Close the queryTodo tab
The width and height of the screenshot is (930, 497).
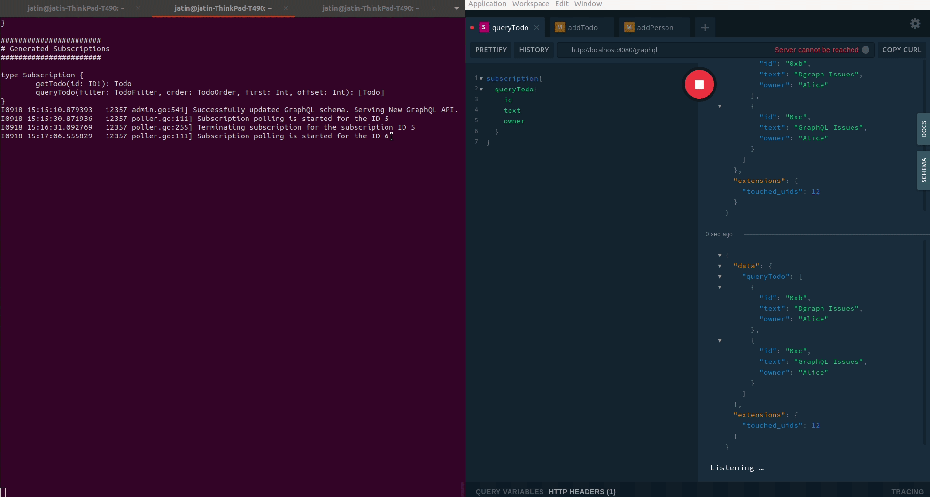[x=537, y=28]
